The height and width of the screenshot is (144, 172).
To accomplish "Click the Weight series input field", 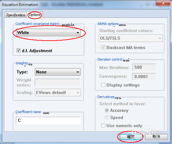I will pos(58,82).
